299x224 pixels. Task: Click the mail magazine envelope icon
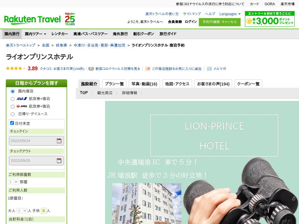coord(209,69)
